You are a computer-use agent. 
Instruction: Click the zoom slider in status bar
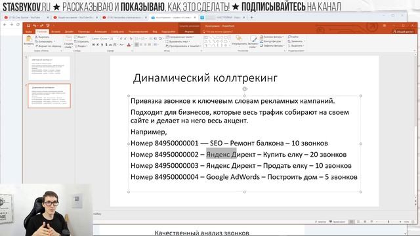(388, 222)
